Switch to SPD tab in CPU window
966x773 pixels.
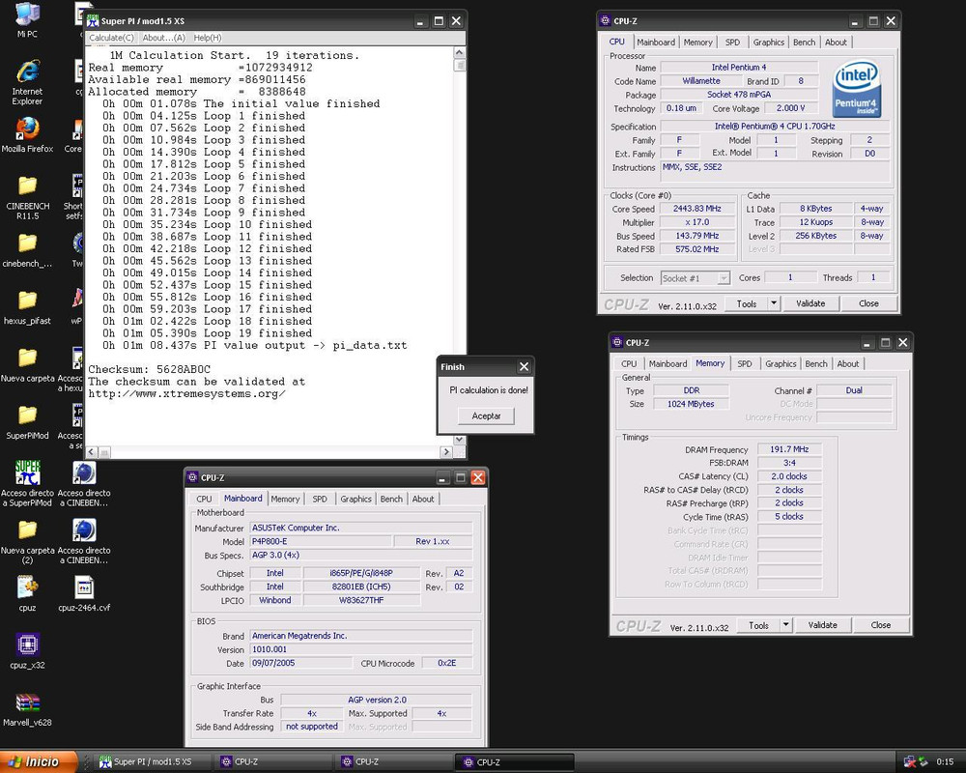[x=732, y=42]
